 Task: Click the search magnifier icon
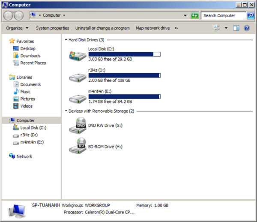coord(251,15)
